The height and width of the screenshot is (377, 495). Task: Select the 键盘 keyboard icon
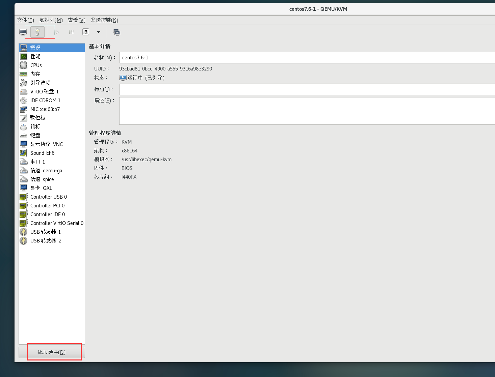click(24, 136)
